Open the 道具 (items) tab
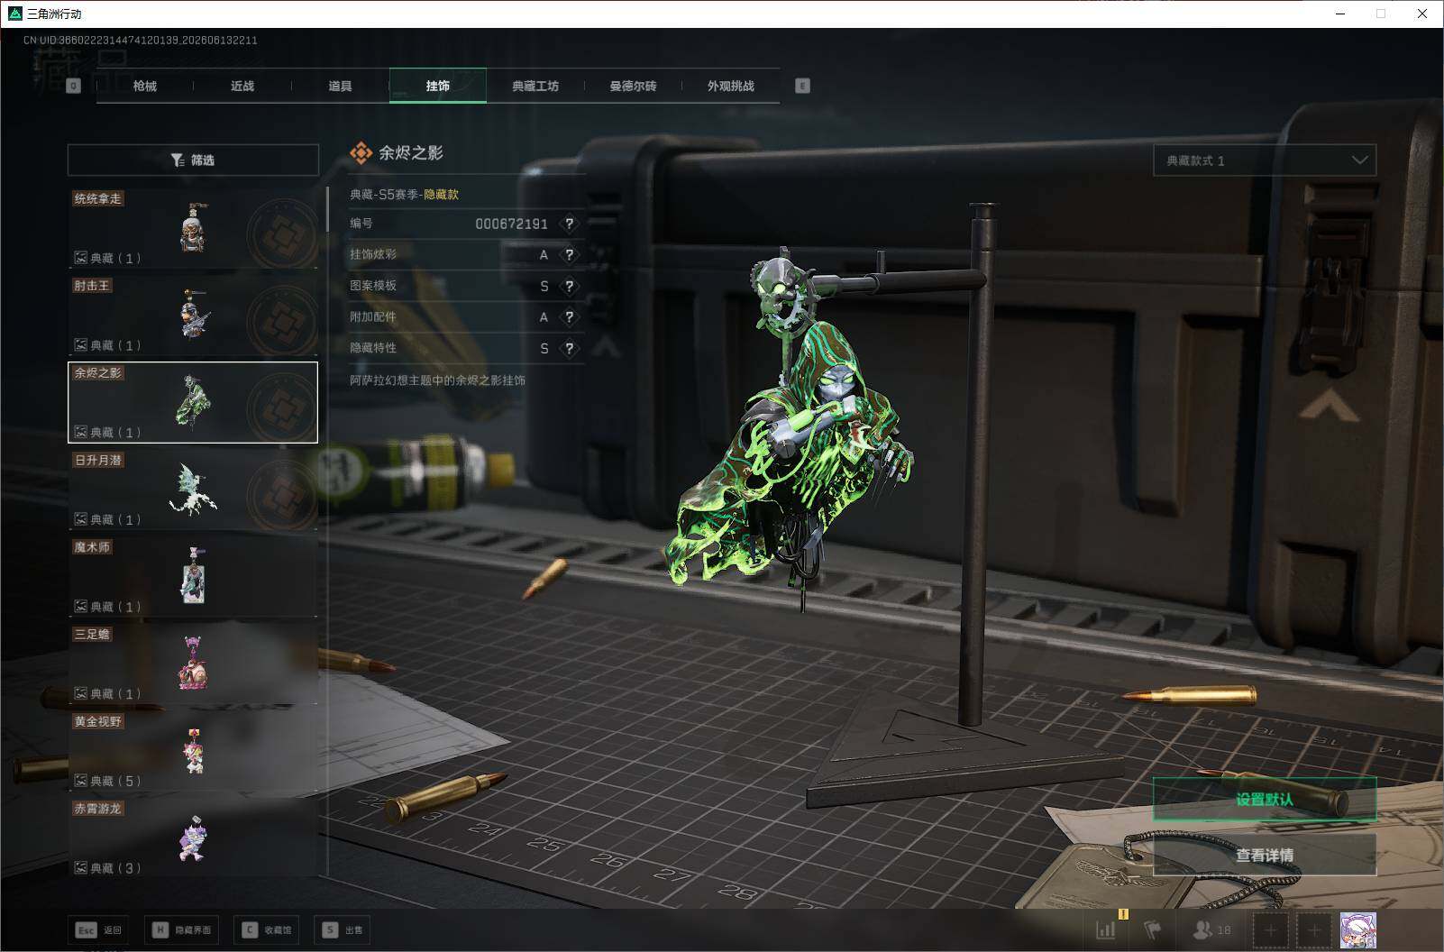Screen dimensions: 1444x952 coord(340,86)
